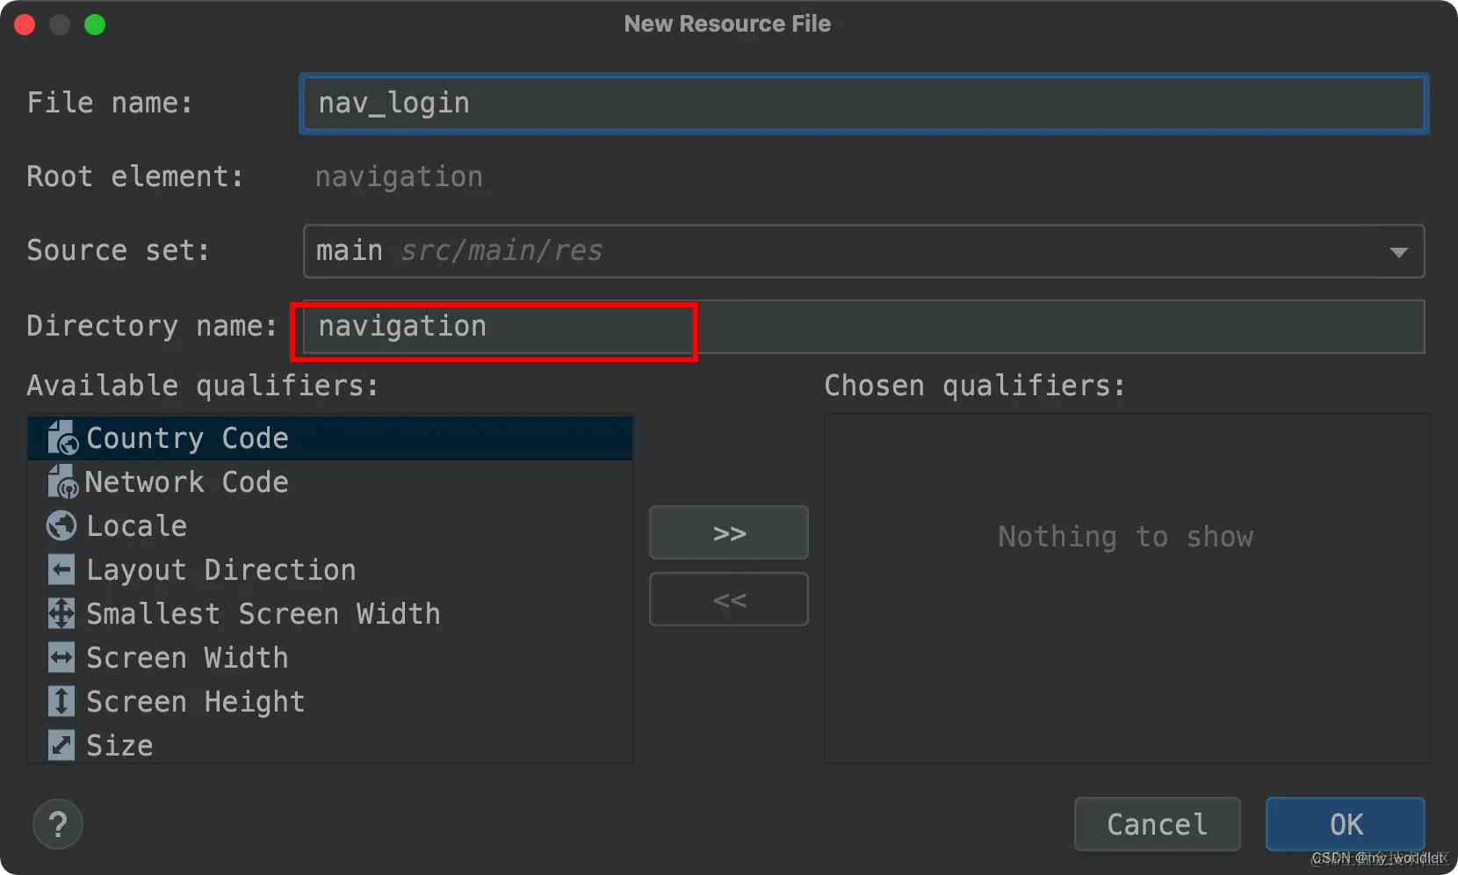Image resolution: width=1458 pixels, height=875 pixels.
Task: Focus the Directory name field
Action: (x=863, y=327)
